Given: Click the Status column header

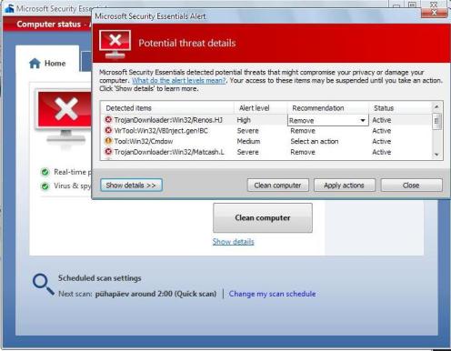Looking at the screenshot, I should click(400, 108).
